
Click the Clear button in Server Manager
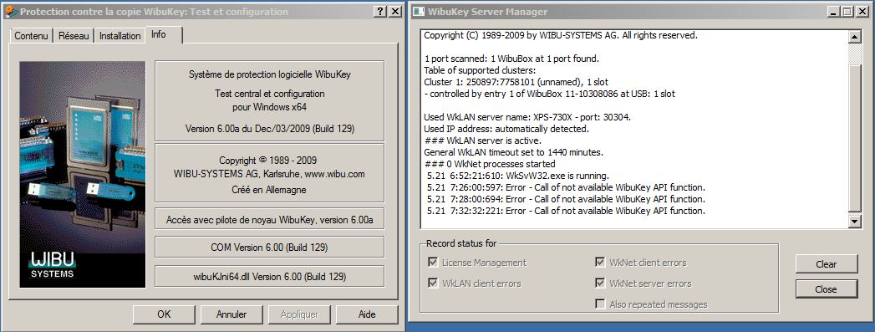826,264
